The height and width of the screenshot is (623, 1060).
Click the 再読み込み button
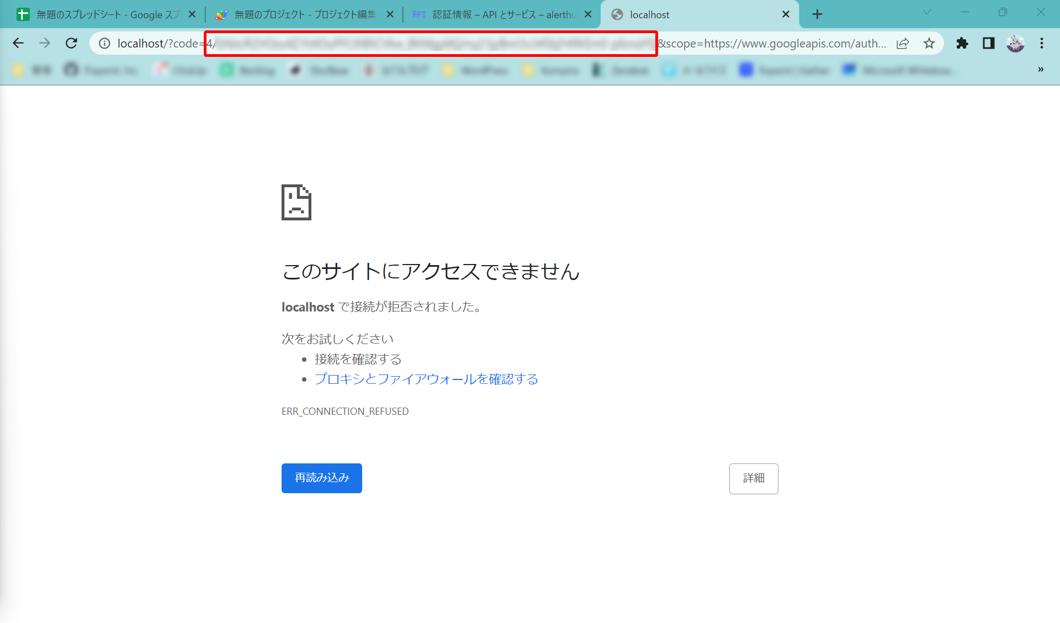pos(321,478)
